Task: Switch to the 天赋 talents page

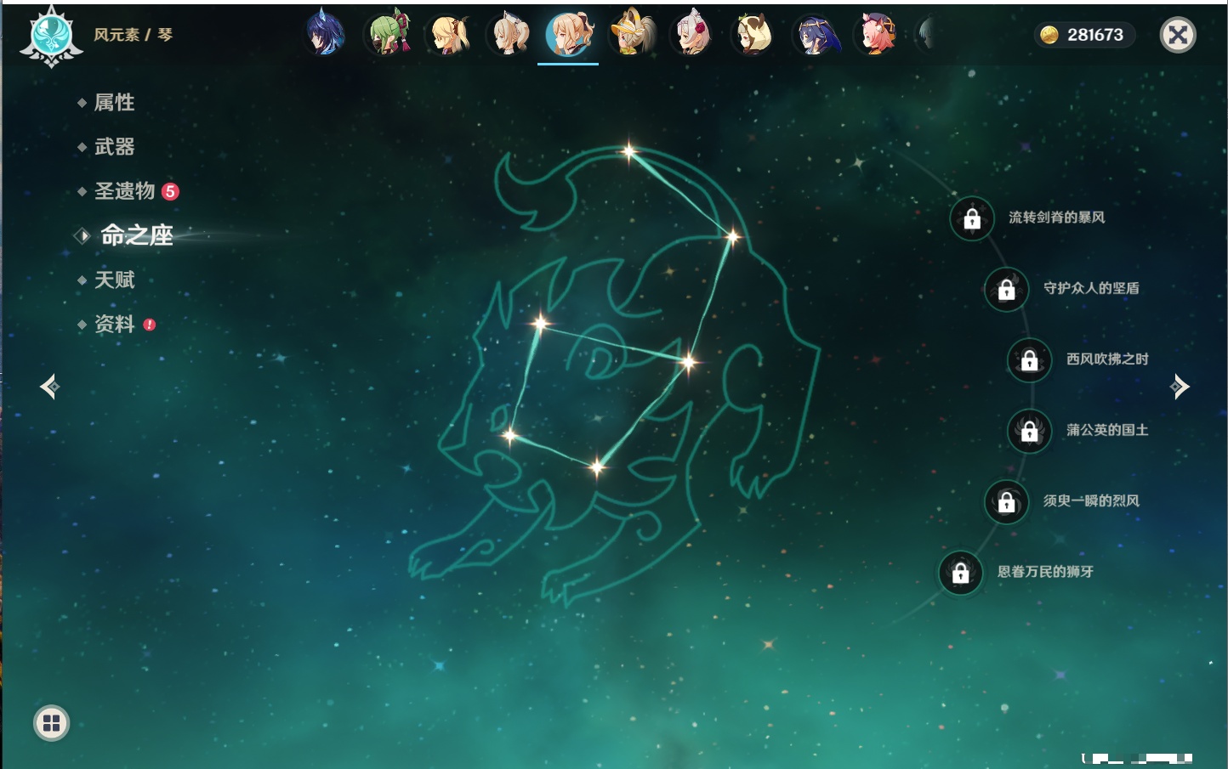Action: coord(114,280)
